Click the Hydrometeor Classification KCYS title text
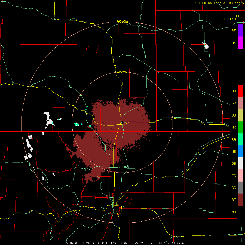This screenshot has height=245, width=245. point(124,243)
